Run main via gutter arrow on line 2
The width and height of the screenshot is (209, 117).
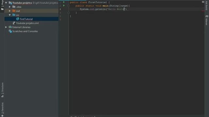(x=64, y=6)
